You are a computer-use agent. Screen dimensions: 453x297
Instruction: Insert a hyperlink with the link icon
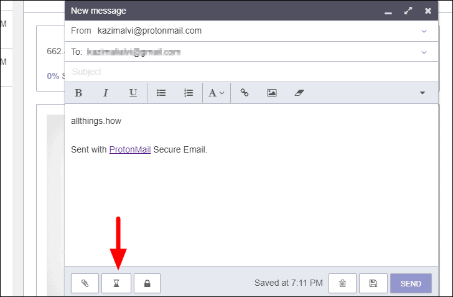point(245,93)
